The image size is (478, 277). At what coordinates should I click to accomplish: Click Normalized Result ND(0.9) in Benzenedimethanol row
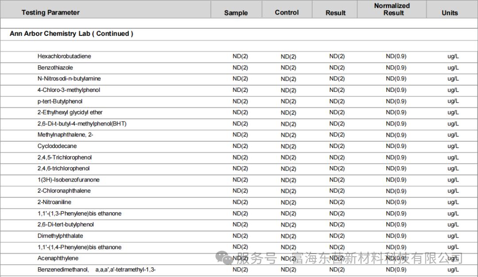pos(396,269)
